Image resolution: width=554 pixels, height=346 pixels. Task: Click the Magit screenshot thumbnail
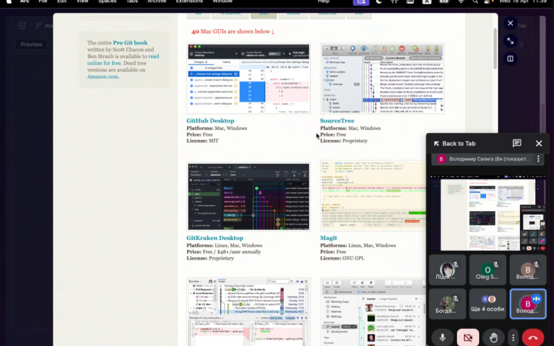(x=373, y=197)
